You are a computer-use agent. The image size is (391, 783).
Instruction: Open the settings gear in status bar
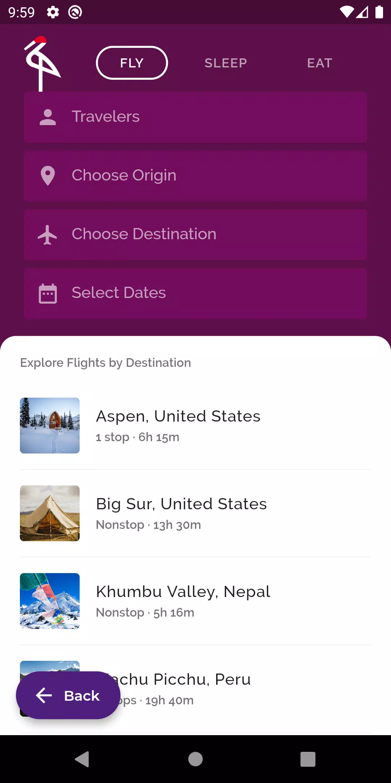(53, 12)
